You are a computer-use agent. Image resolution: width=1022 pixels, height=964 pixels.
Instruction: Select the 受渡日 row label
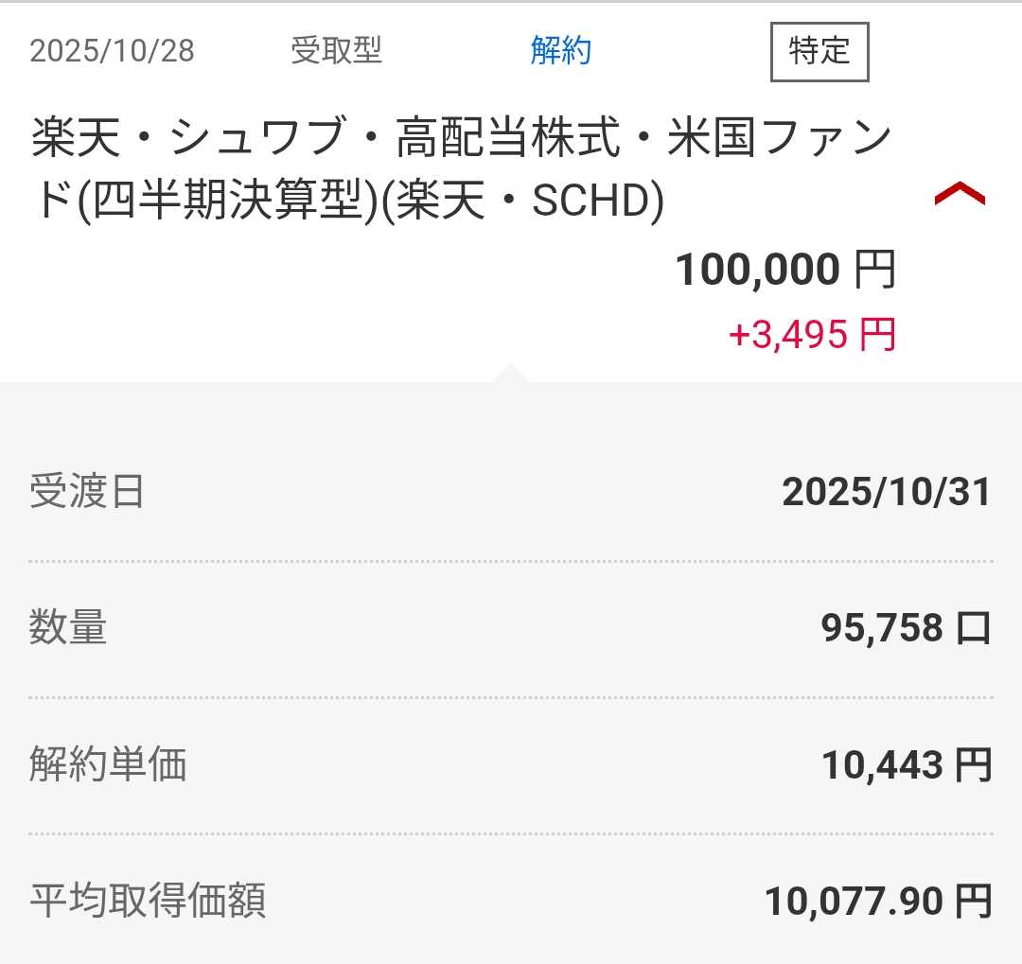click(x=87, y=492)
